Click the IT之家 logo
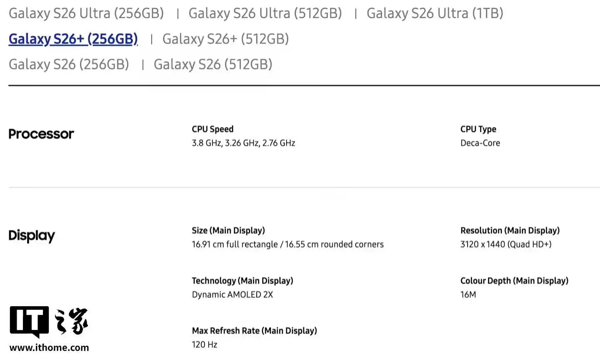The width and height of the screenshot is (600, 359). pos(48,323)
